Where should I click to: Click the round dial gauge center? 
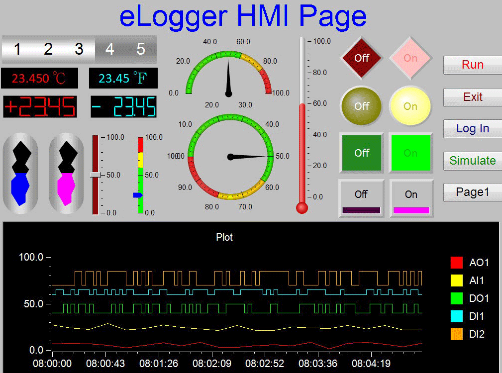(230, 157)
